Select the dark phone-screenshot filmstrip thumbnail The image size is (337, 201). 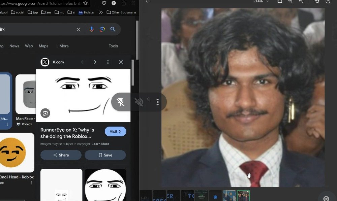pyautogui.click(x=202, y=196)
